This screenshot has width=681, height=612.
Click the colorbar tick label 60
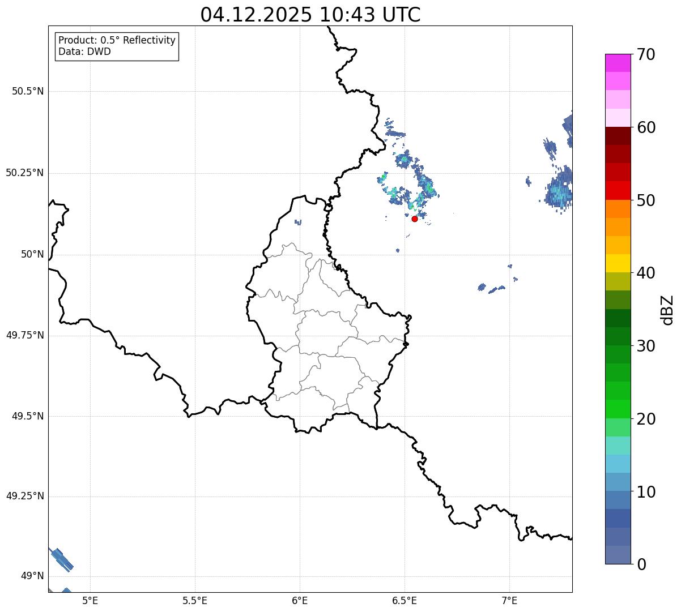click(646, 127)
